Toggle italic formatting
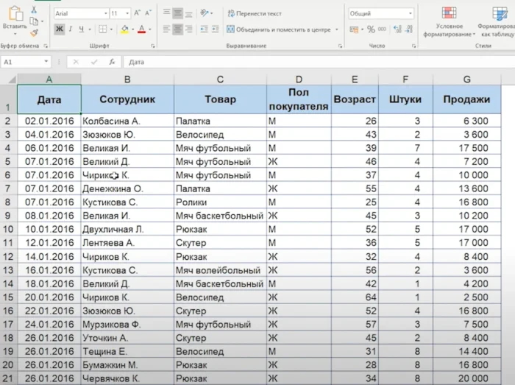 click(x=72, y=29)
